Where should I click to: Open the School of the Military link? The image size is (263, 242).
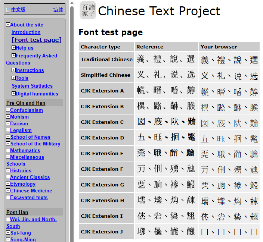[35, 144]
